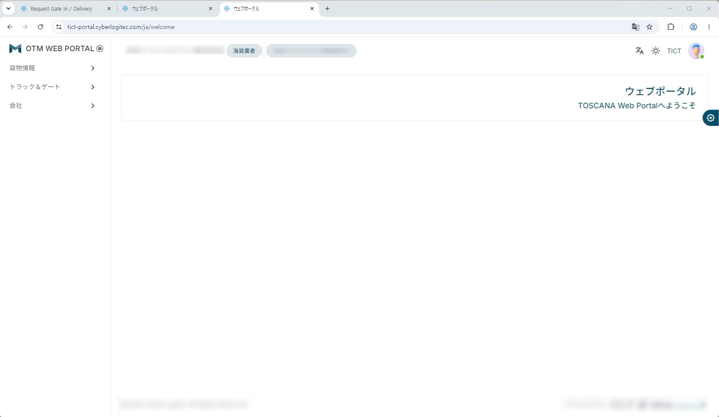Expand the 会社 menu chevron
Viewport: 719px width, 417px height.
point(92,106)
